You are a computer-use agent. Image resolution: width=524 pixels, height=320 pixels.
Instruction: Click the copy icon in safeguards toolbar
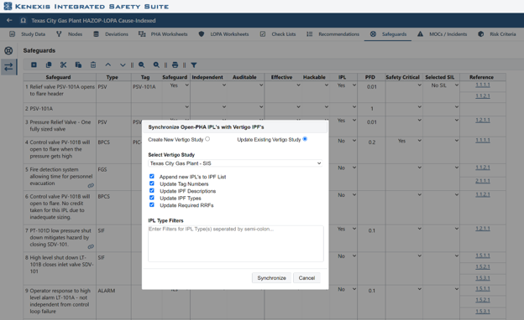(x=49, y=65)
